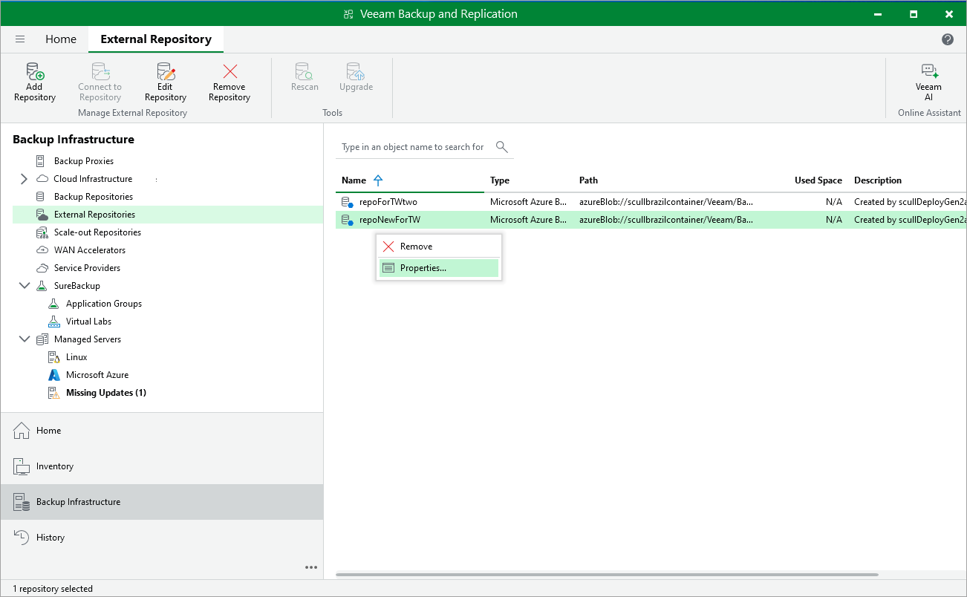
Task: Click the Add Repository ribbon icon
Action: pyautogui.click(x=35, y=72)
